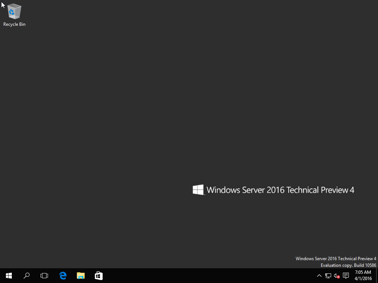The width and height of the screenshot is (378, 283).
Task: Click the 7:05 AM time display
Action: [362, 272]
